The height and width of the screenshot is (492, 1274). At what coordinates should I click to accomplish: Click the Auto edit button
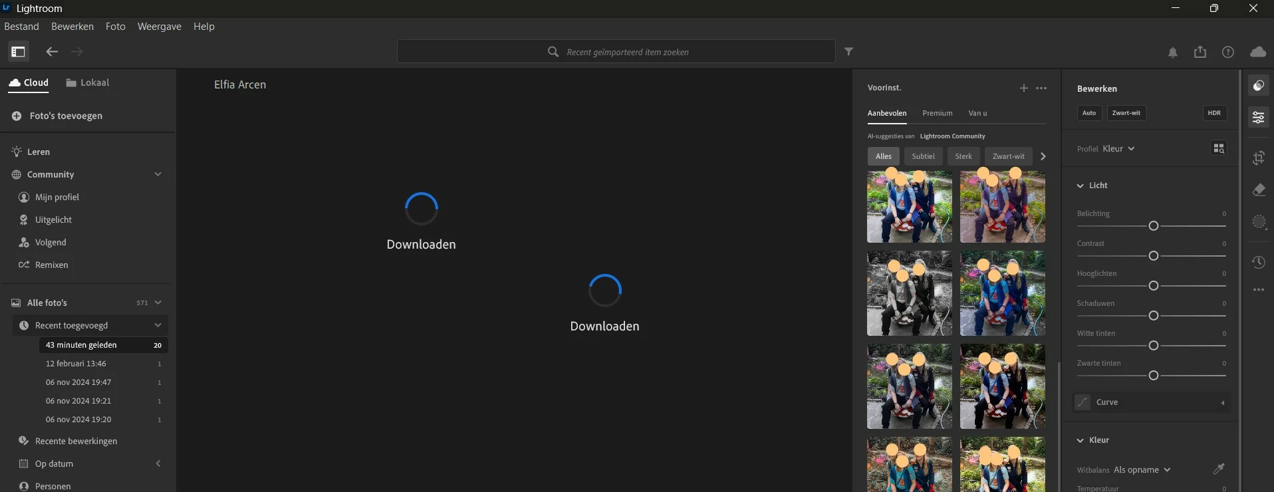tap(1089, 113)
